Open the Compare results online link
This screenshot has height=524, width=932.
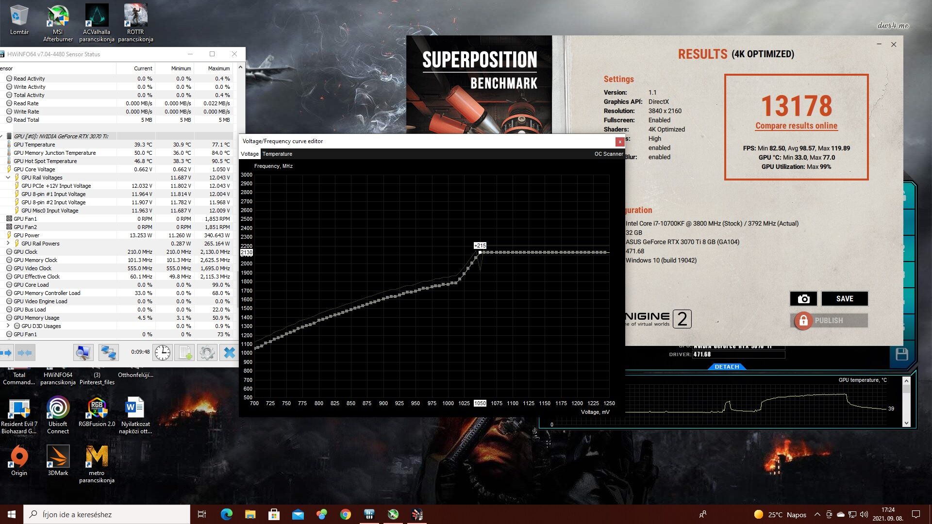pyautogui.click(x=796, y=126)
